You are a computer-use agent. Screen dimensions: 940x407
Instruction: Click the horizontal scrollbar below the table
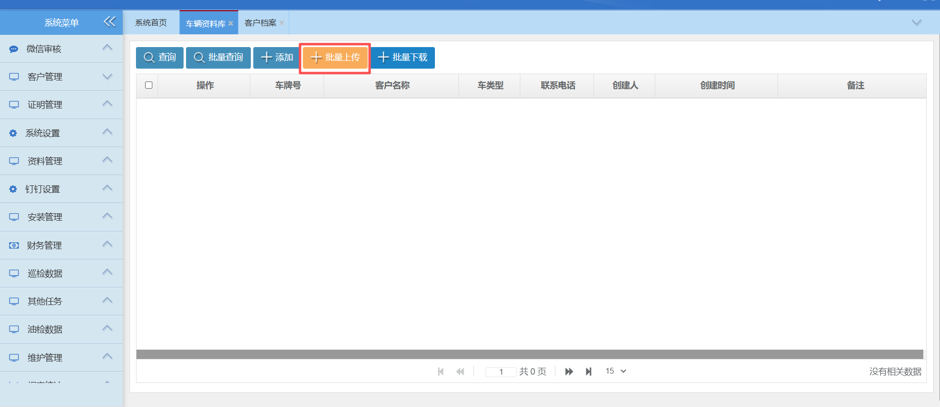point(529,354)
